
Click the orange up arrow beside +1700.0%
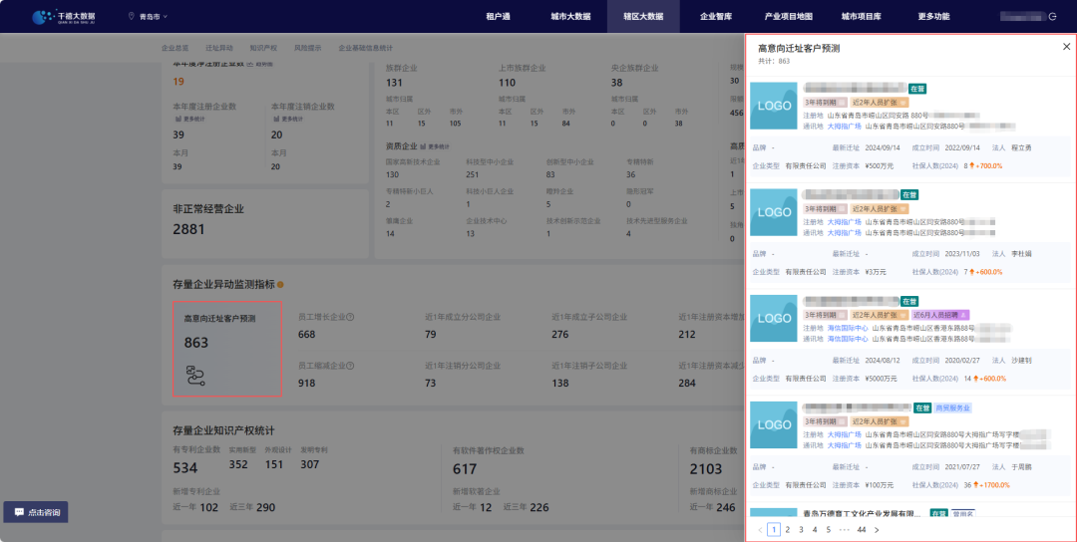tap(976, 485)
